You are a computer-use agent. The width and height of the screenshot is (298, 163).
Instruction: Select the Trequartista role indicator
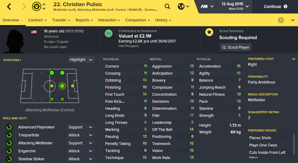(9, 135)
